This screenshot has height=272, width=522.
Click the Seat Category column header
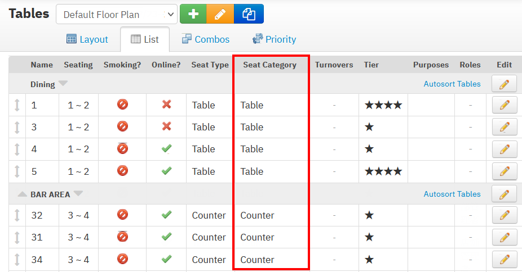tap(269, 65)
